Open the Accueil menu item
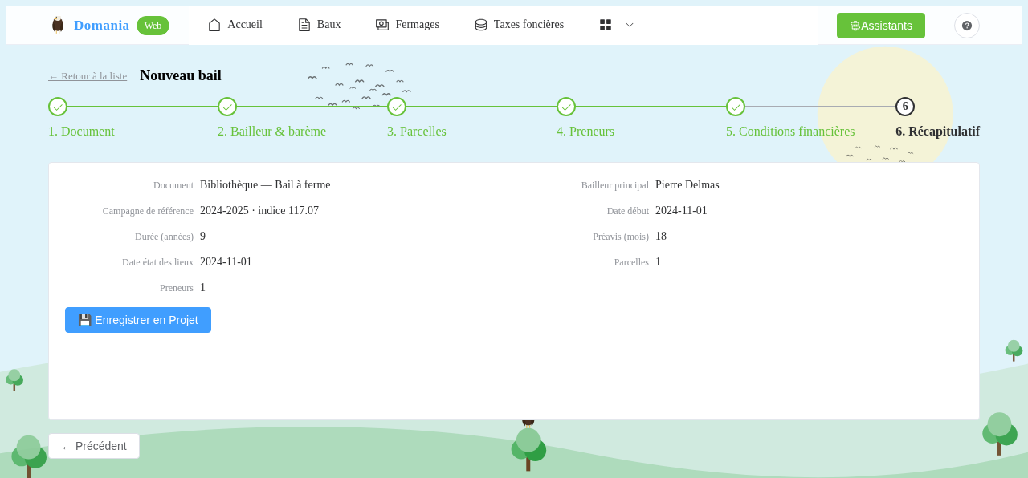The height and width of the screenshot is (478, 1028). [x=235, y=25]
